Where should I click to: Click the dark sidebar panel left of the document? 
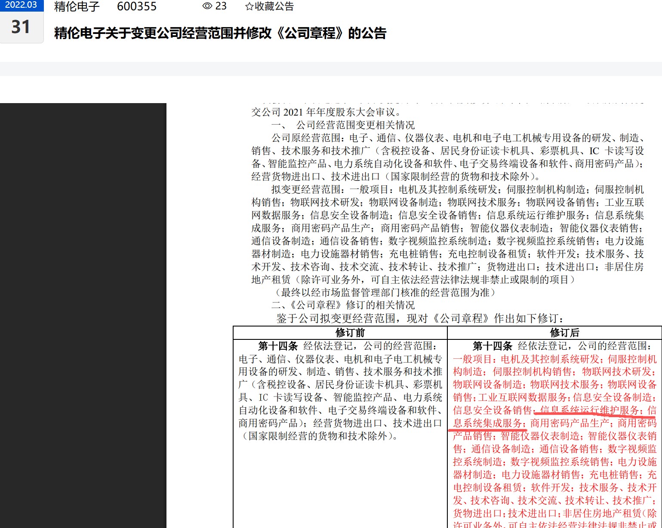point(83,315)
